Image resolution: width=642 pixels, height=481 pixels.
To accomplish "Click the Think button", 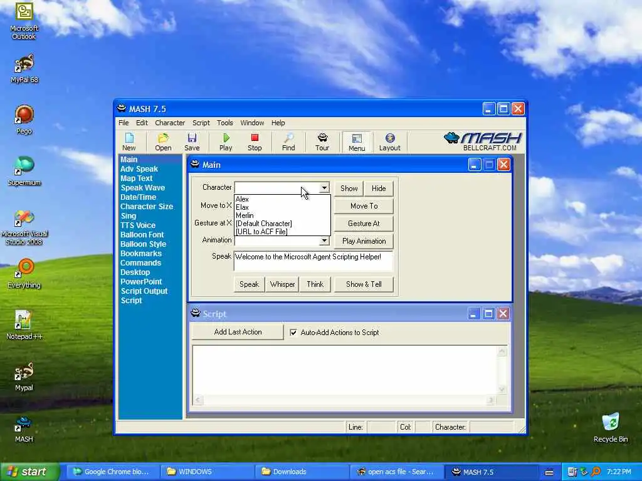I will (315, 284).
